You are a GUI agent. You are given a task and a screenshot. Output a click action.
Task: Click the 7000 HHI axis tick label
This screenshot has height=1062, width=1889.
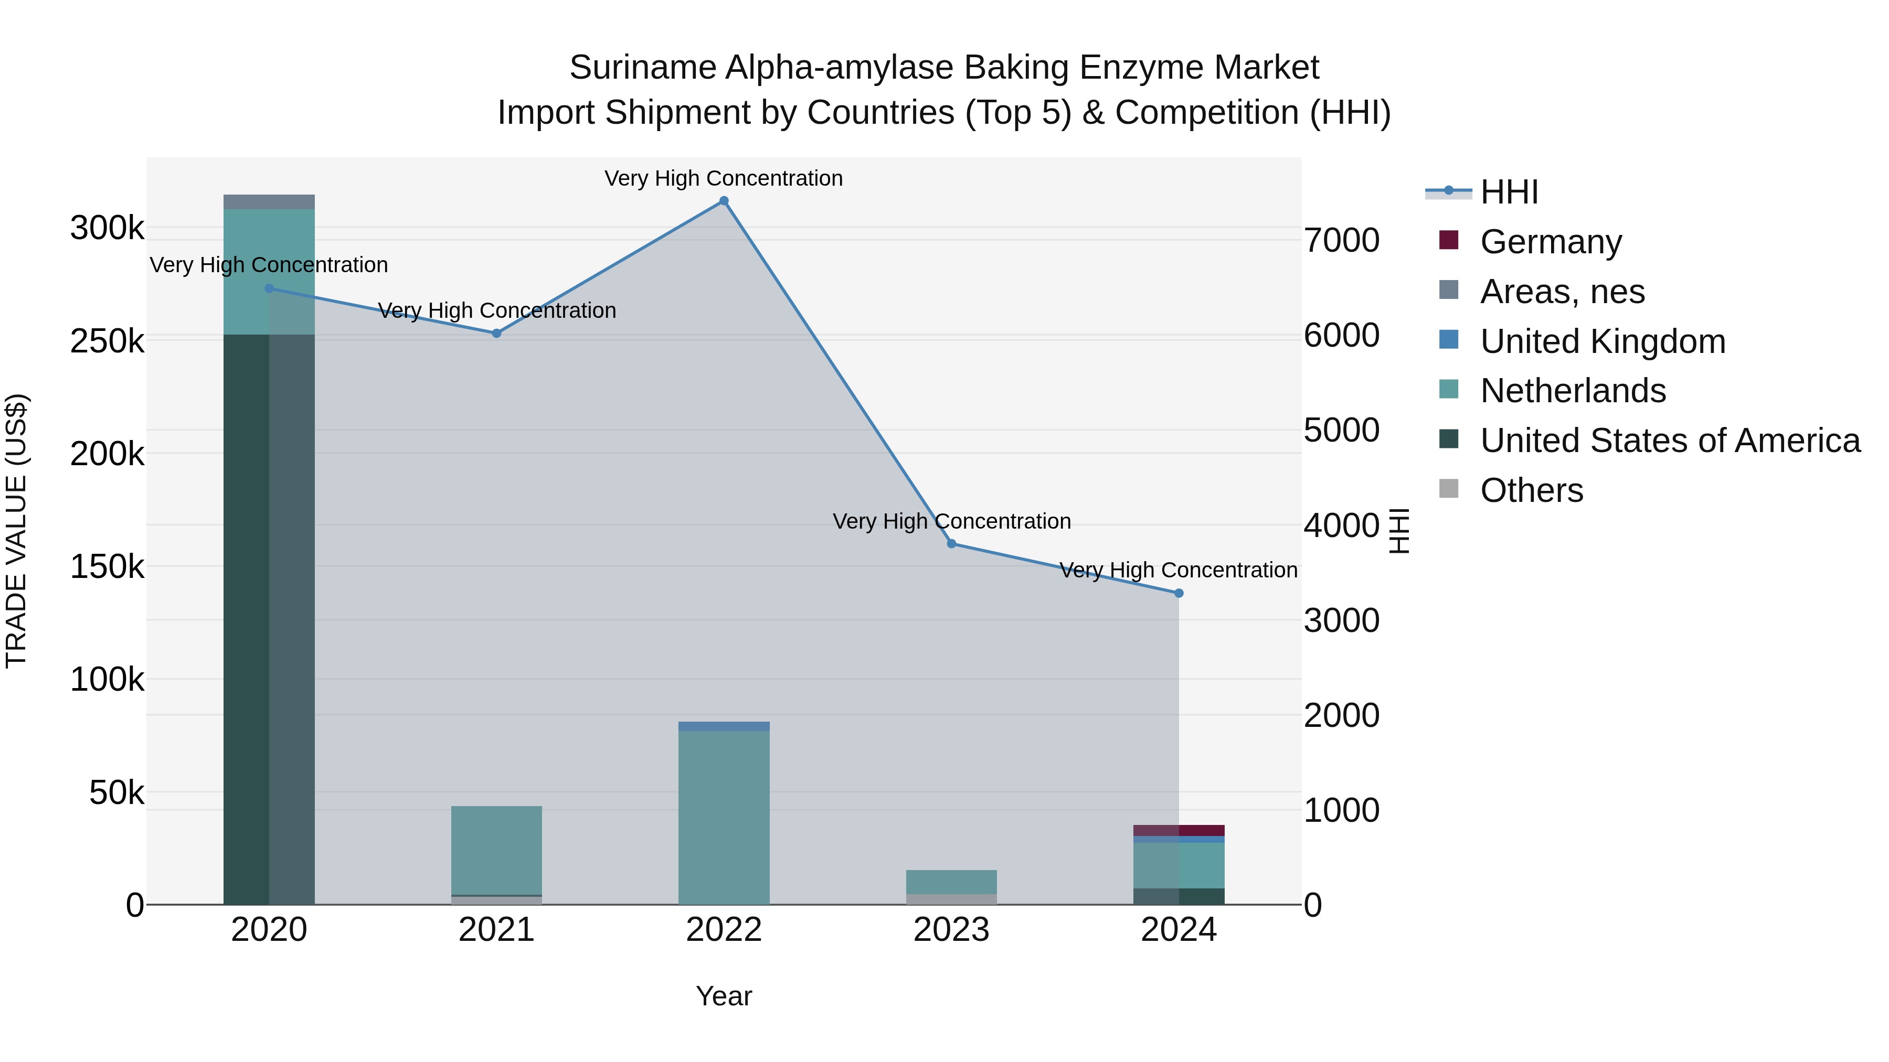[1342, 240]
